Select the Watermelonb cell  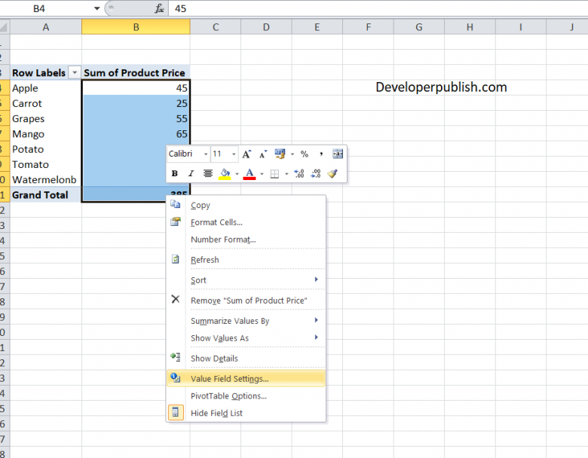[x=46, y=180]
